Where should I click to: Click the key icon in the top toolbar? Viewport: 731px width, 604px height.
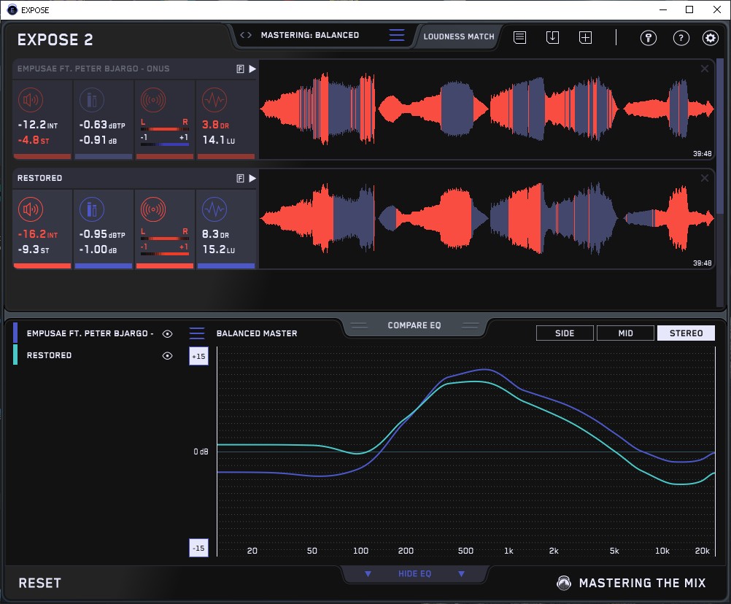click(648, 38)
